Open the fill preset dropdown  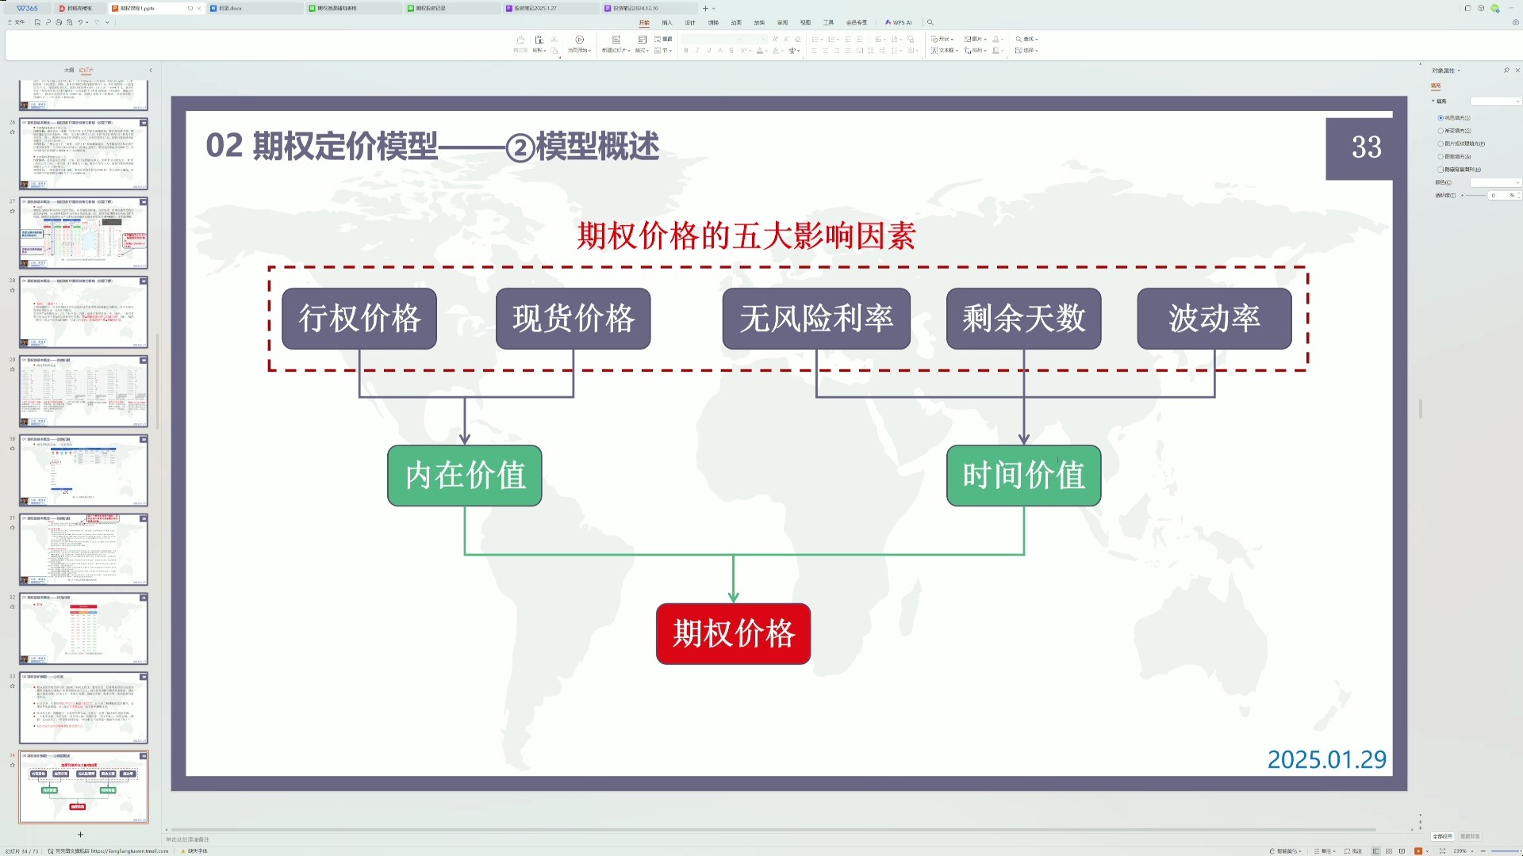coord(1495,101)
